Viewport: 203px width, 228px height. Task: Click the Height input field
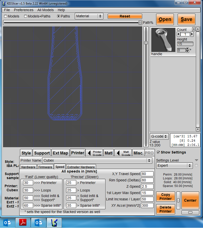(x=185, y=44)
